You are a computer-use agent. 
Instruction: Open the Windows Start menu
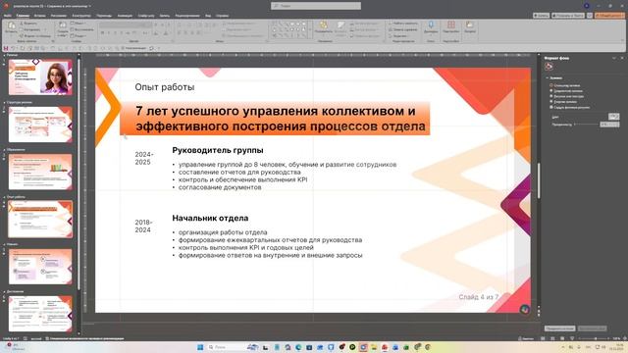pos(200,347)
